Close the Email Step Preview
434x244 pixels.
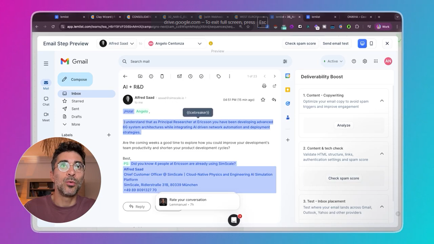point(387,44)
